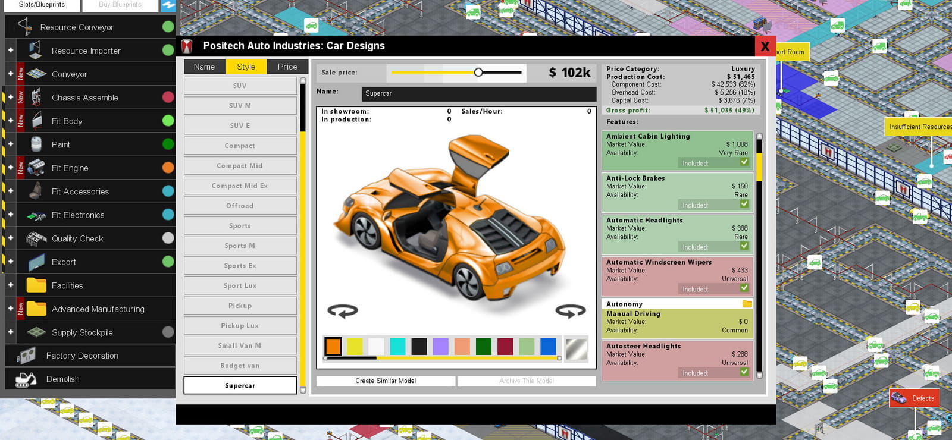Select the Fit Accessories seat icon
The image size is (952, 440).
pos(36,191)
